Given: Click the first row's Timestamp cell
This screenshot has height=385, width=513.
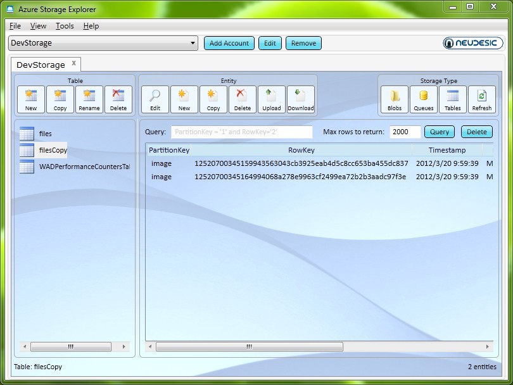Looking at the screenshot, I should point(447,163).
